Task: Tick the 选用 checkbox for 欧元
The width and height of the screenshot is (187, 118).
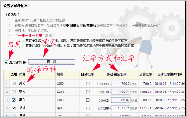Action: pos(14,92)
